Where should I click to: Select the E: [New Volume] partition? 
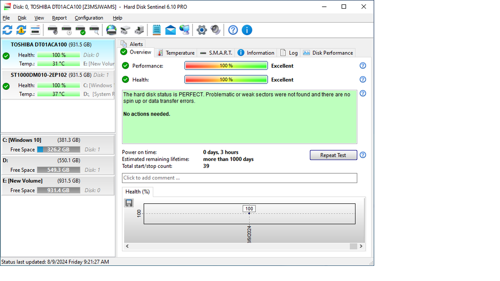(x=58, y=185)
